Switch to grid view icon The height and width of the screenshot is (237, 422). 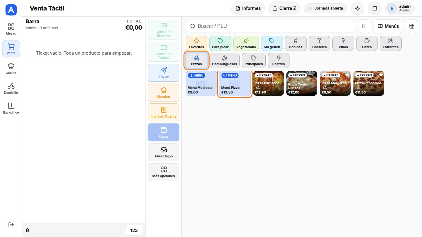[412, 26]
